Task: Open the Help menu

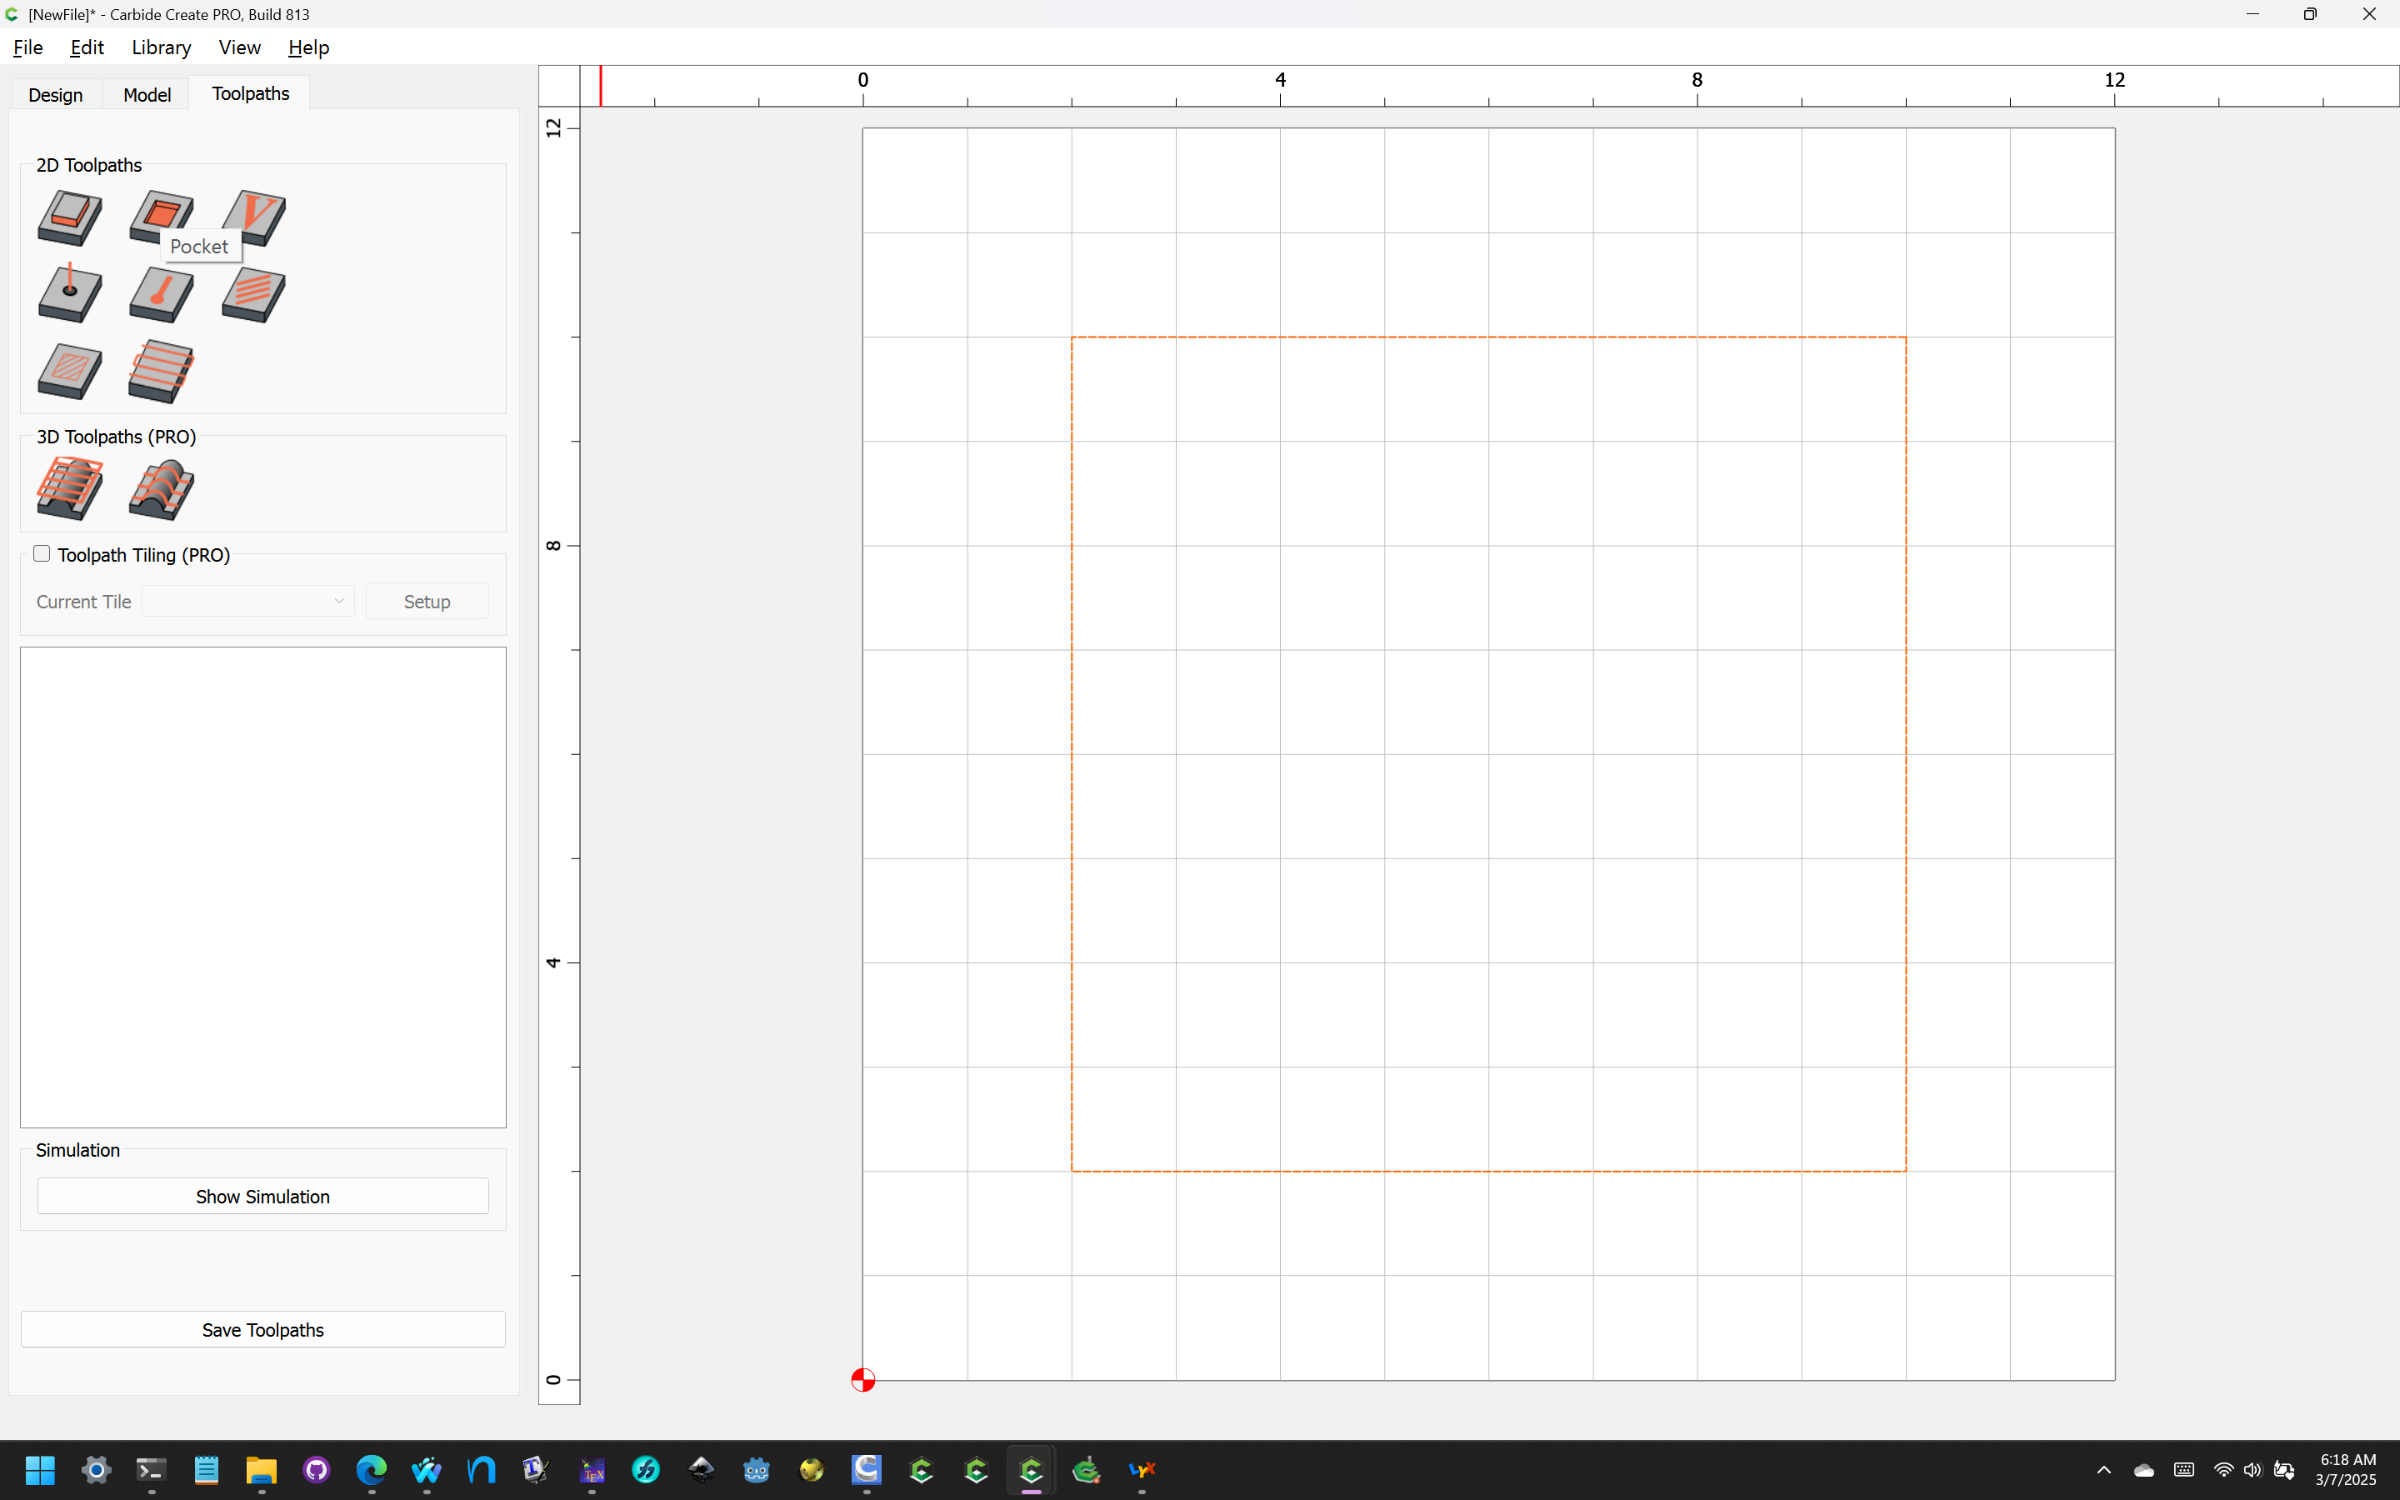Action: pyautogui.click(x=308, y=47)
